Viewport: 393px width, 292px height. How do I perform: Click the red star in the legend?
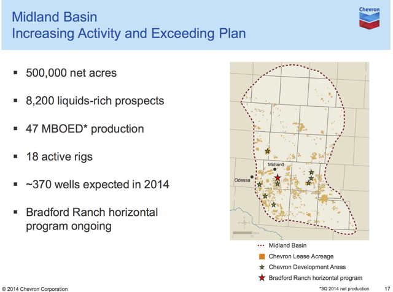tap(262, 278)
